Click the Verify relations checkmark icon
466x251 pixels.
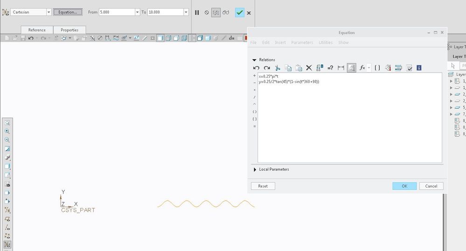pyautogui.click(x=409, y=68)
